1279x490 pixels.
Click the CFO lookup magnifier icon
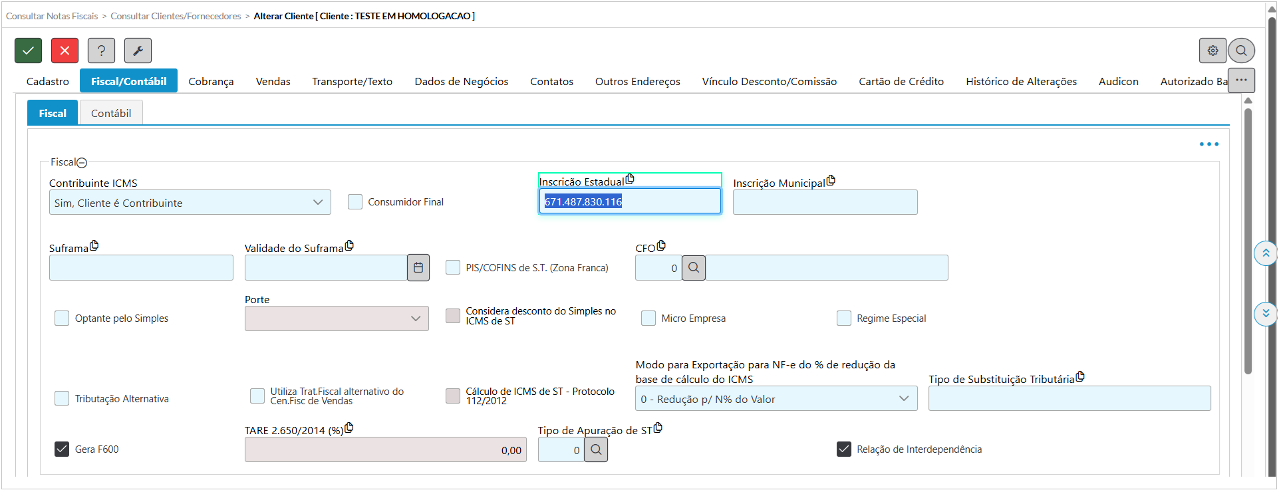point(694,268)
